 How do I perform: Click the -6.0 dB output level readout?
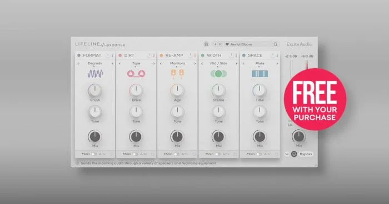coord(307,56)
